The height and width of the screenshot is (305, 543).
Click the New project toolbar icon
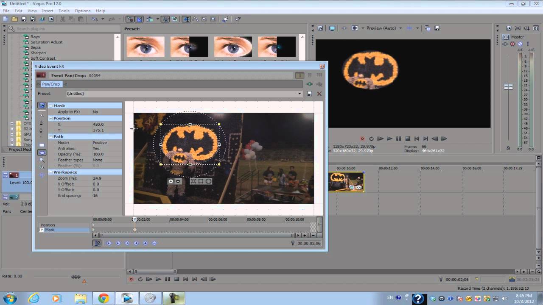pos(5,19)
